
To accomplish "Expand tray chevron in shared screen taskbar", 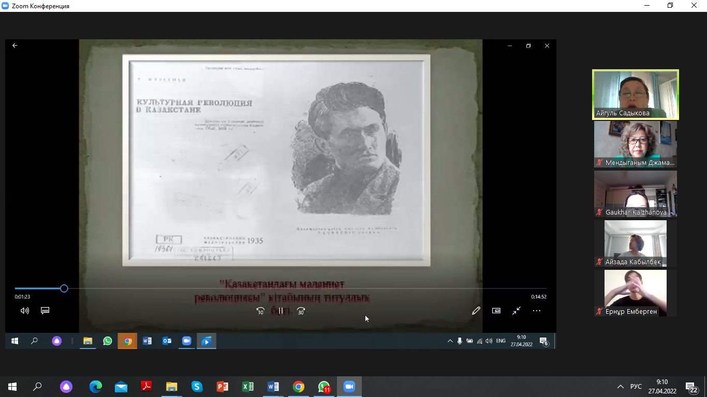I will pos(450,341).
